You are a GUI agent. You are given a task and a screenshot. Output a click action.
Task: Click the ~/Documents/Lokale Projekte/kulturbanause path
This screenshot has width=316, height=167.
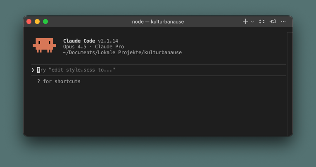tap(122, 52)
